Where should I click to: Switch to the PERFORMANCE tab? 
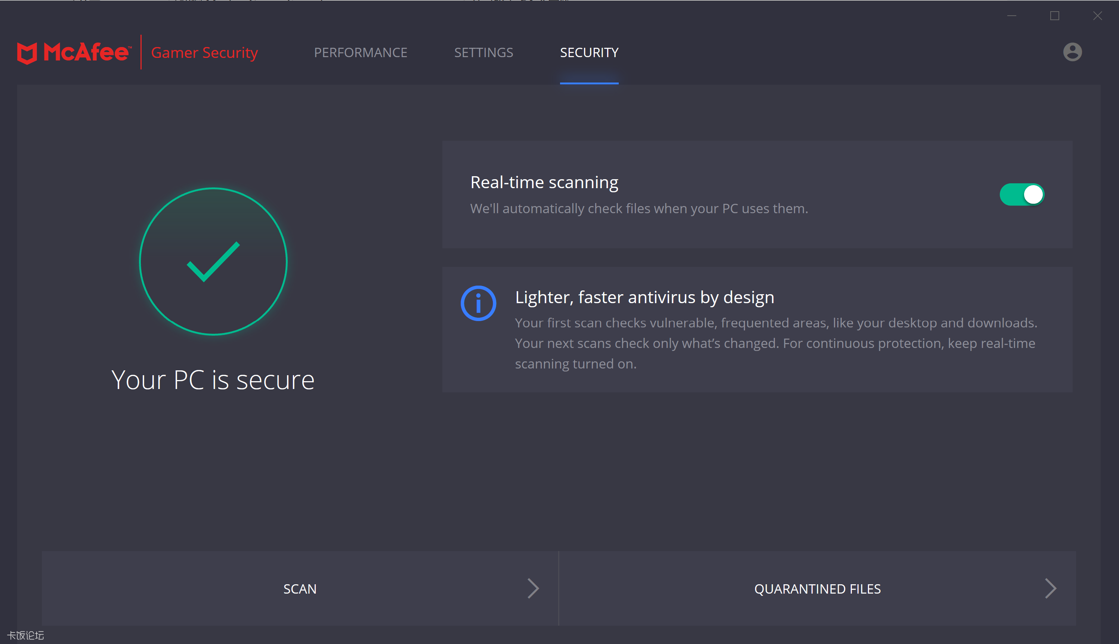[x=360, y=53]
